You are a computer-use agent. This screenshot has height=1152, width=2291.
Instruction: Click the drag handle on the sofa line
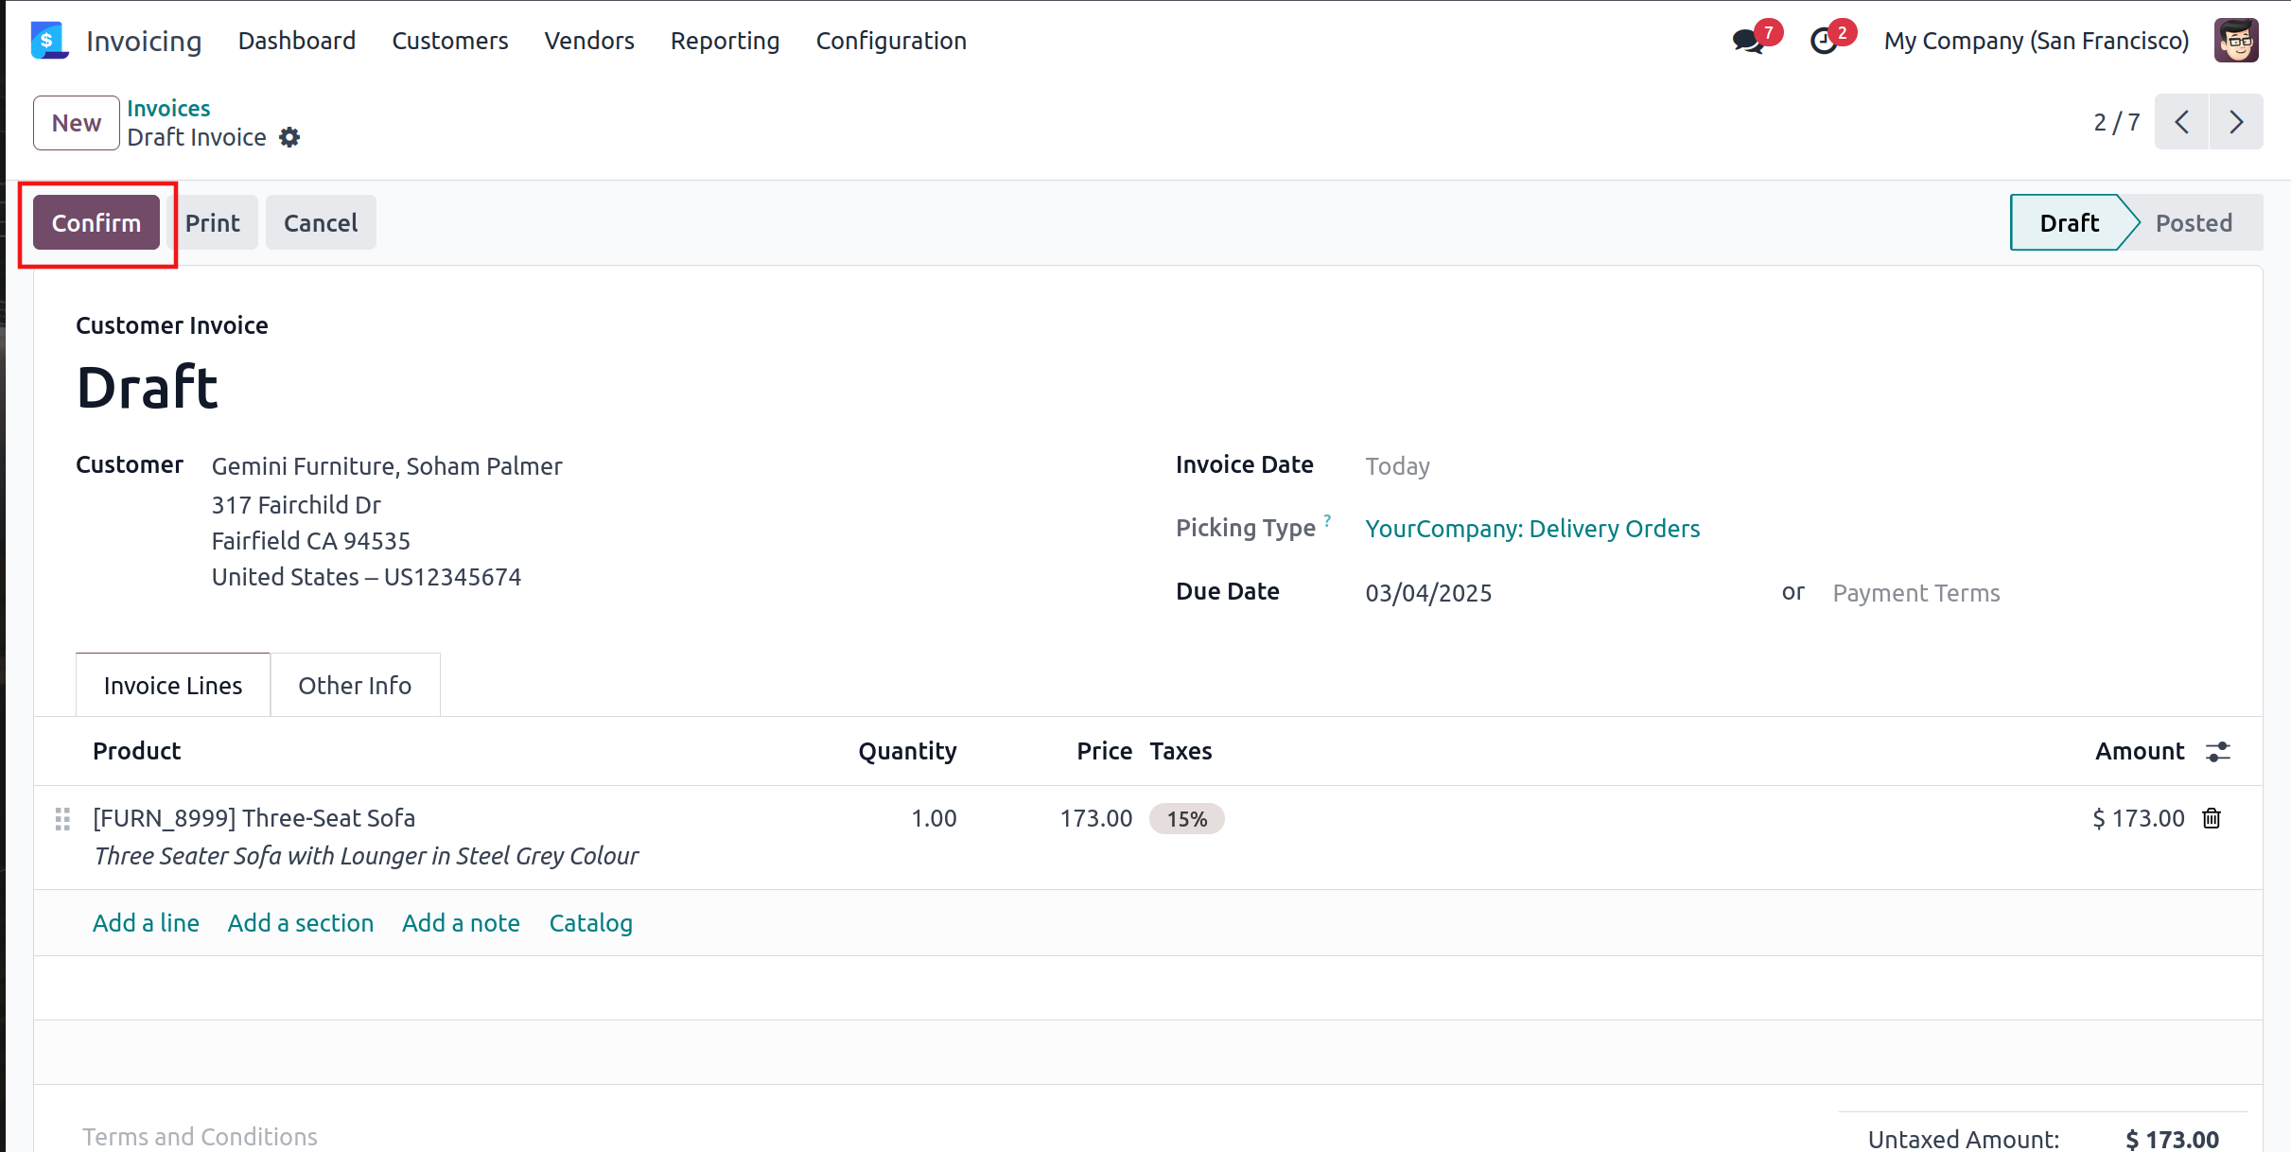[x=62, y=819]
